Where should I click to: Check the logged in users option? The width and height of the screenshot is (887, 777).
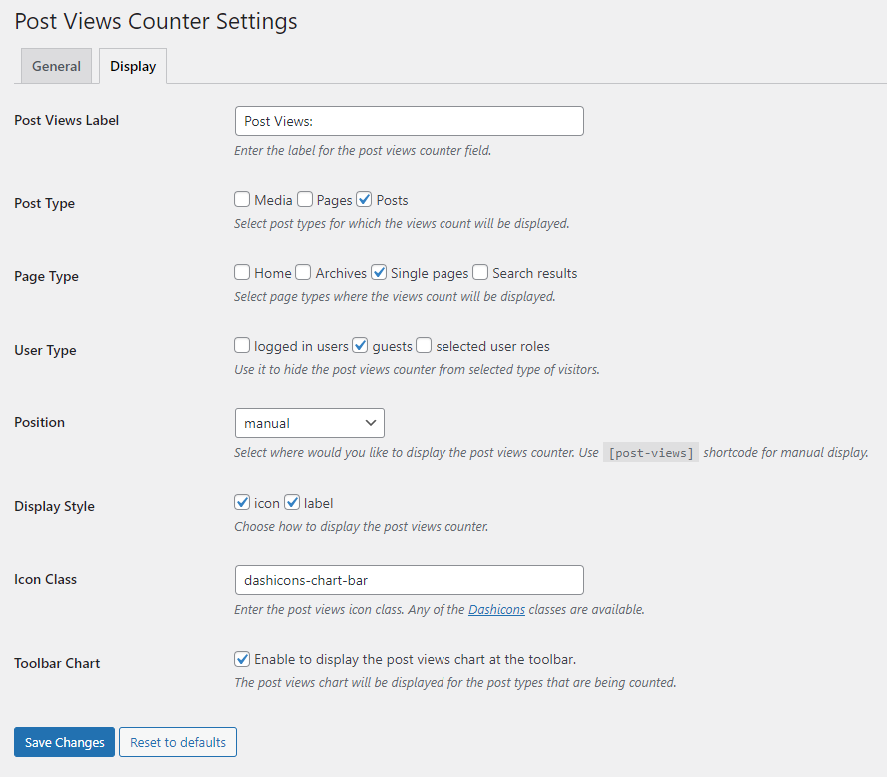[241, 344]
